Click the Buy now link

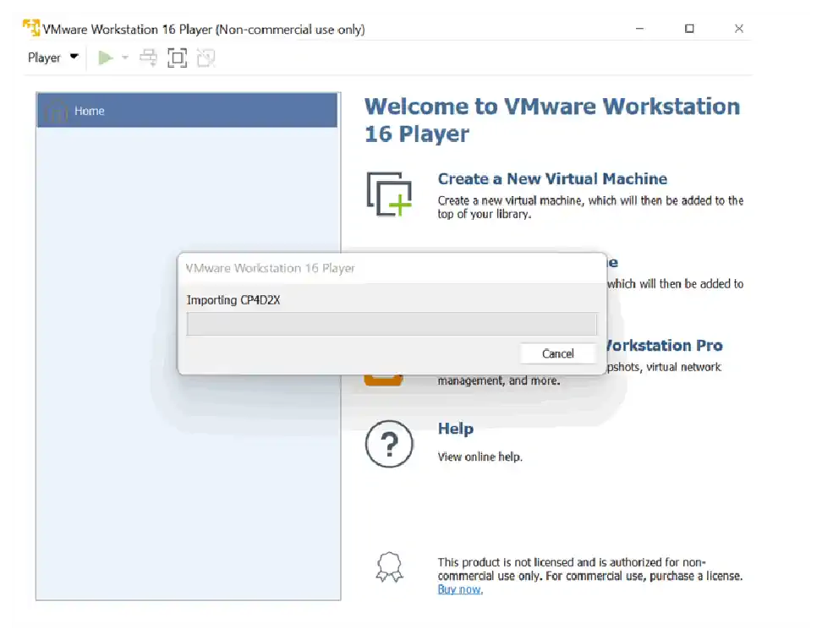459,589
